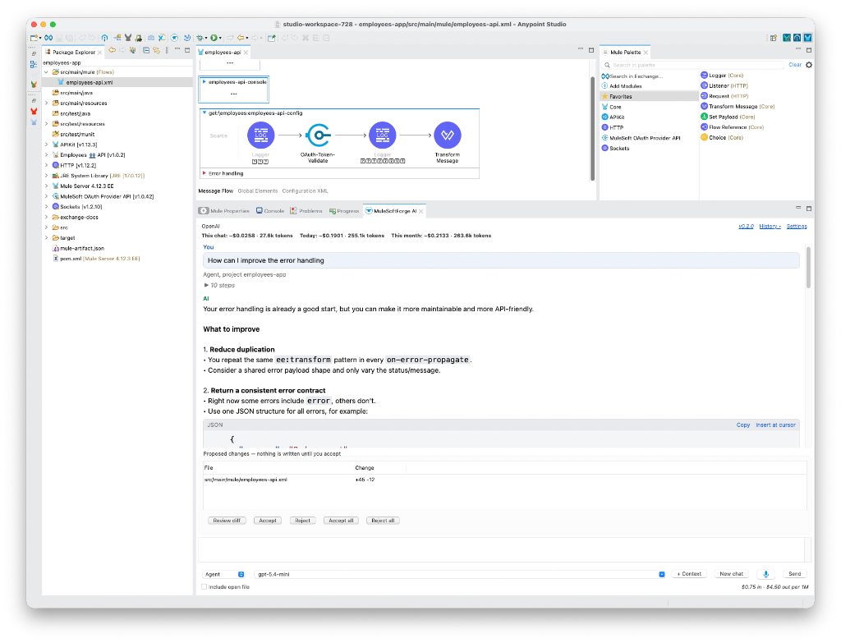Click the yellow back navigation arrow in toolbar
The image size is (841, 643).
[241, 38]
